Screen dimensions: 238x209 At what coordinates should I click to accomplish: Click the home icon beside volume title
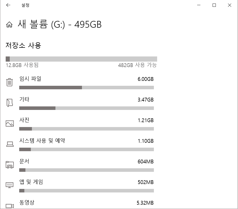coord(9,25)
